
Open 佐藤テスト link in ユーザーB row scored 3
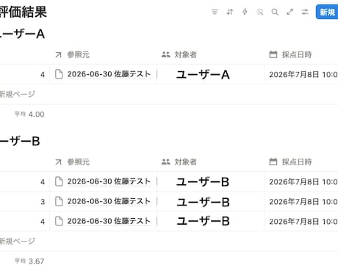pyautogui.click(x=109, y=201)
